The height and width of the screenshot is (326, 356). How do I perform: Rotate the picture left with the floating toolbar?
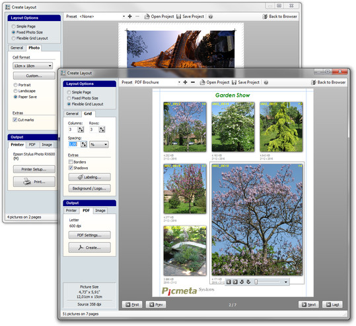point(242,282)
